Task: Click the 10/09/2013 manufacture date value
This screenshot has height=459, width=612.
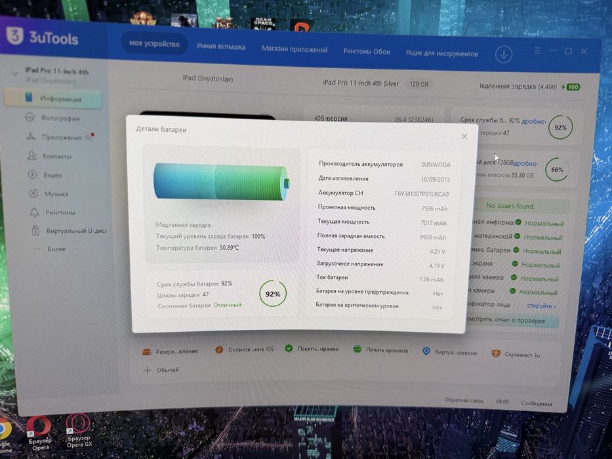Action: coord(435,180)
